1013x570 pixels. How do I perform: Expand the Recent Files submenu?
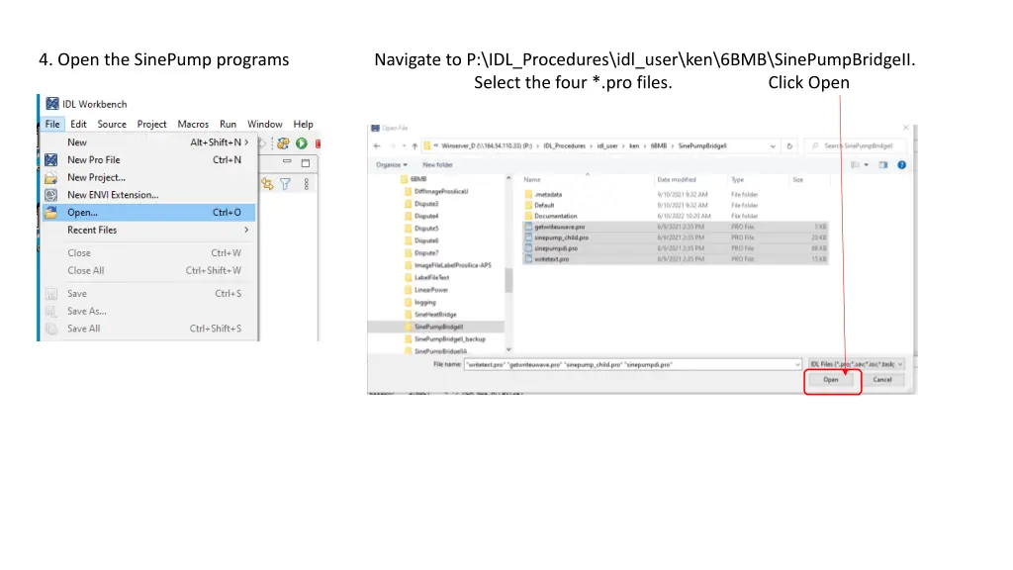(148, 230)
